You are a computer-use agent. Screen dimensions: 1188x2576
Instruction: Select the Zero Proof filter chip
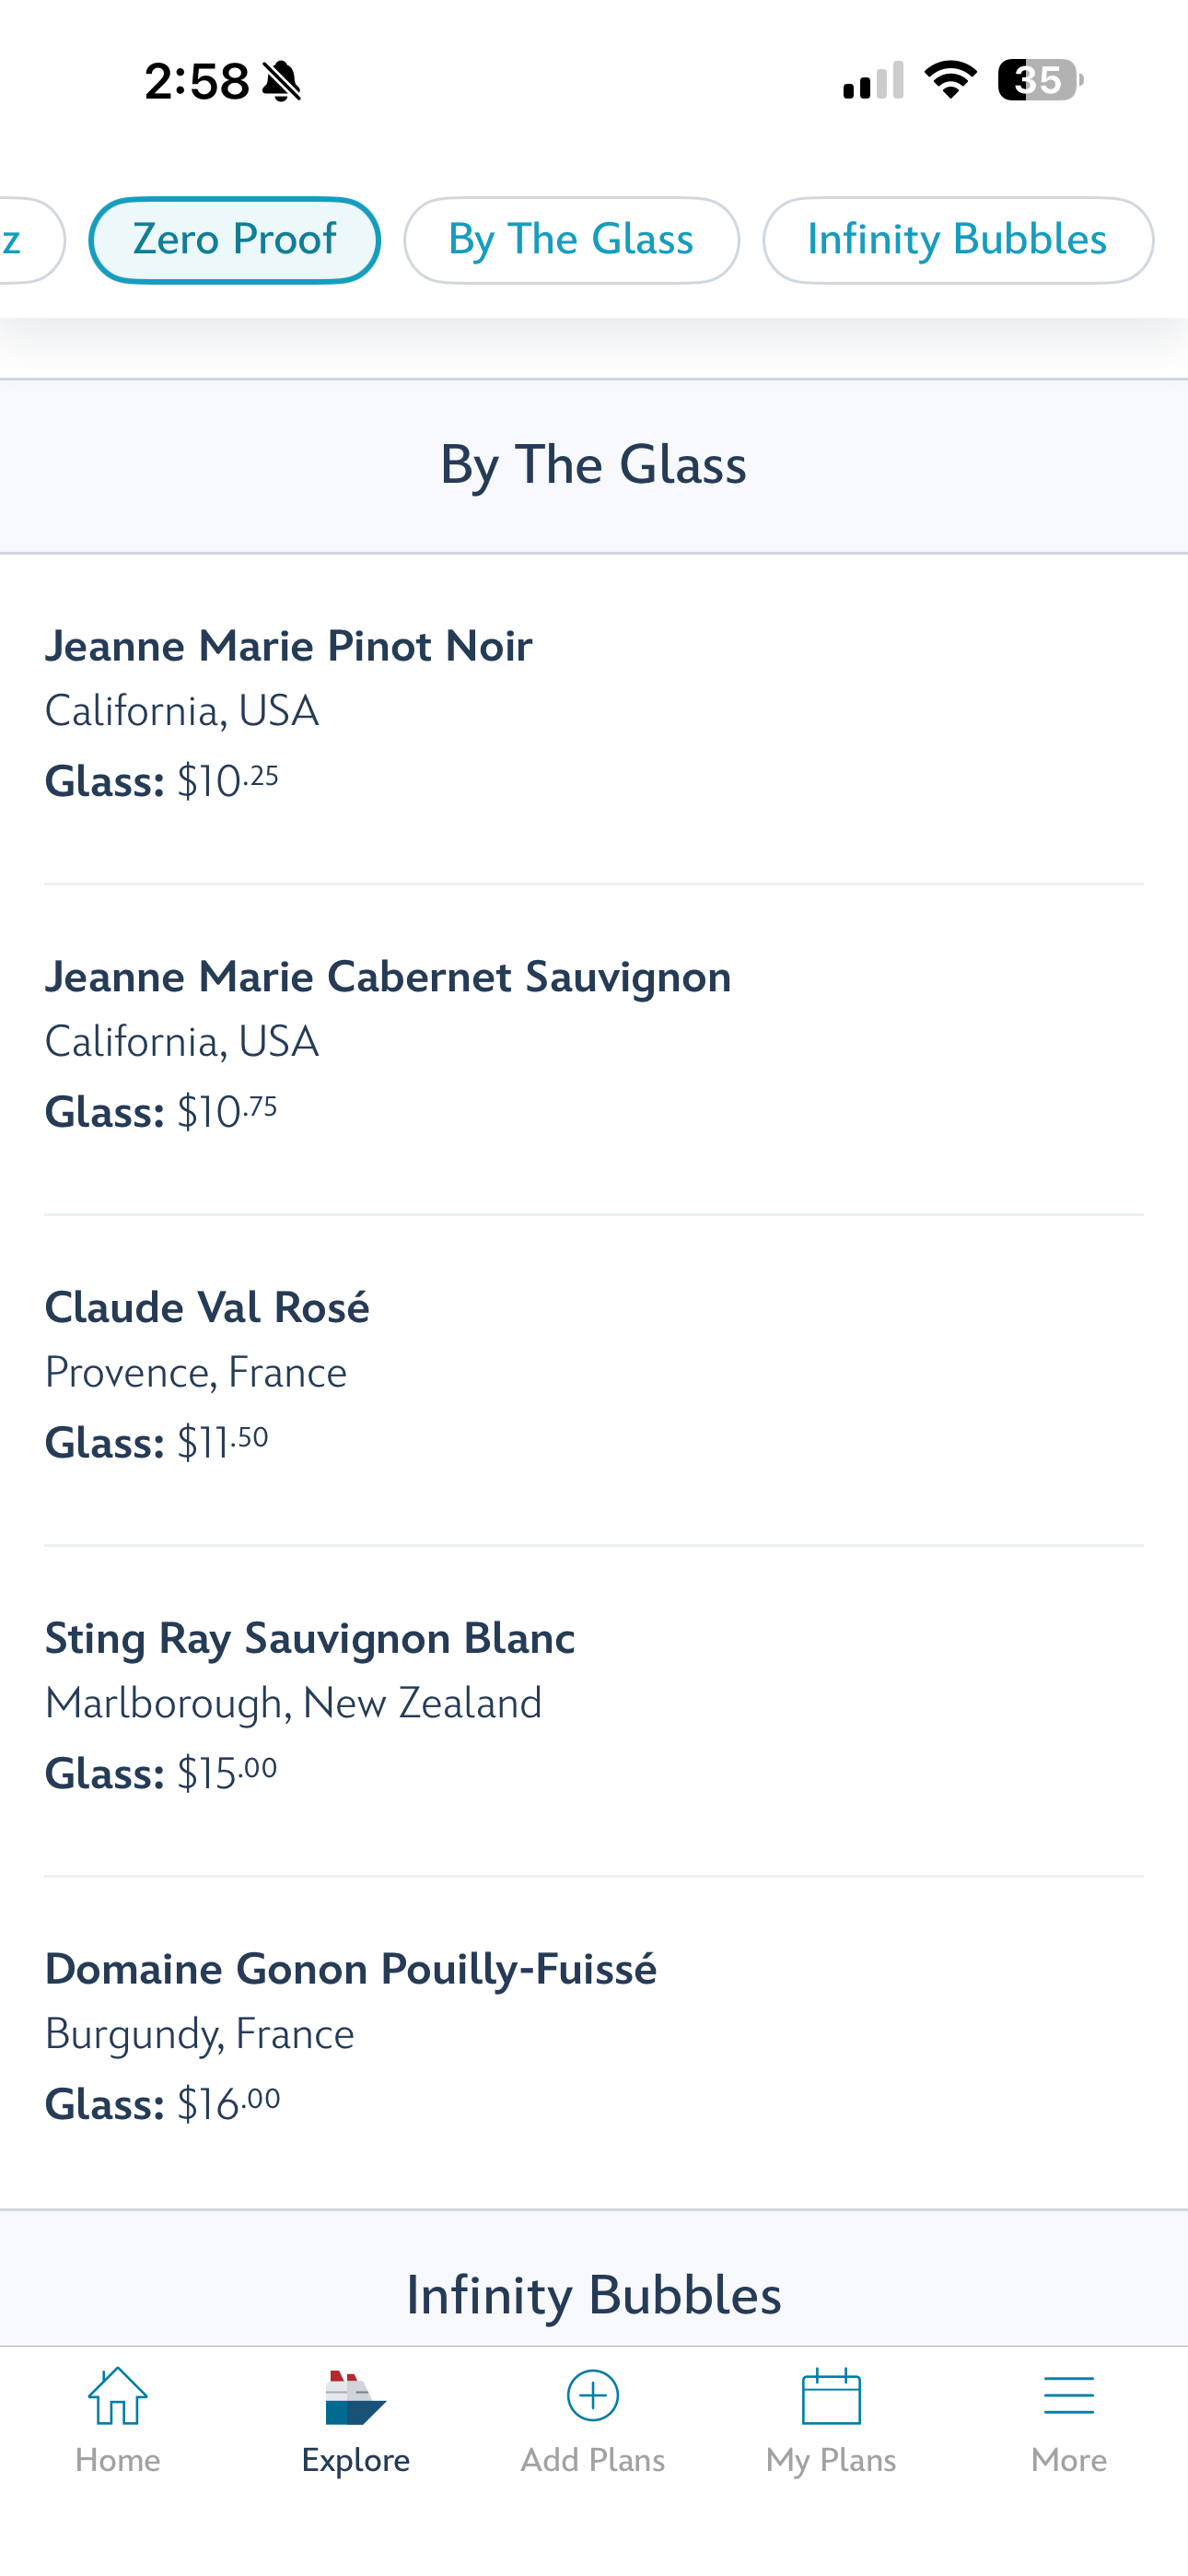234,240
